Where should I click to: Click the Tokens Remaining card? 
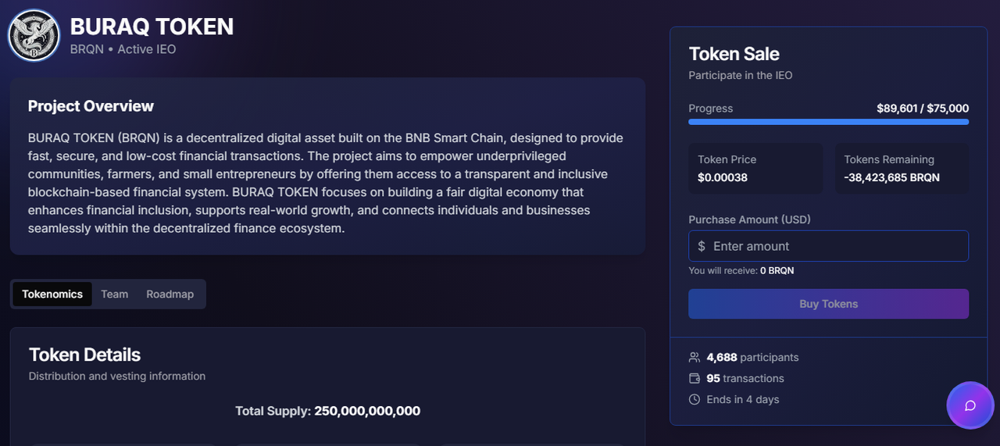click(902, 168)
